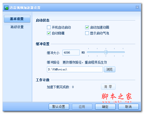Screen dimensions: 144x114
Task: Click the 加速下载完成数: 0 text
Action: coord(60,87)
